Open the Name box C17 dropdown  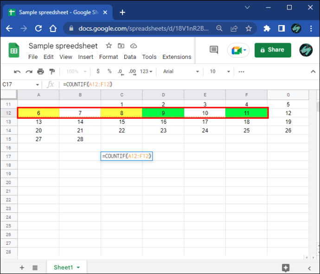click(38, 85)
